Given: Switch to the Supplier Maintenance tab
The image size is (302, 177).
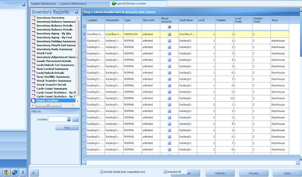Looking at the screenshot, I should coord(43,3).
